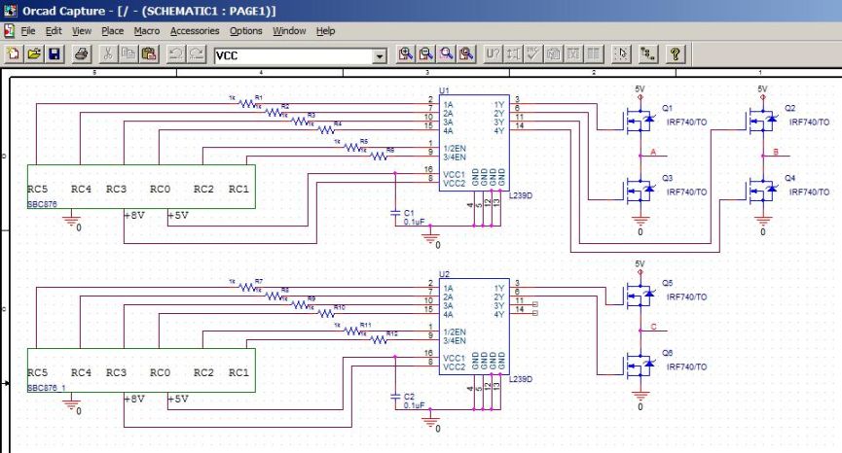This screenshot has width=842, height=453.
Task: Open the Options menu
Action: (x=246, y=31)
